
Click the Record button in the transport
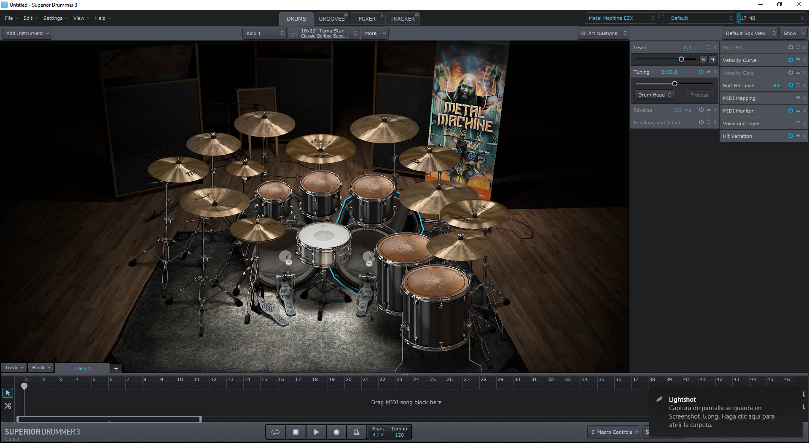[336, 432]
